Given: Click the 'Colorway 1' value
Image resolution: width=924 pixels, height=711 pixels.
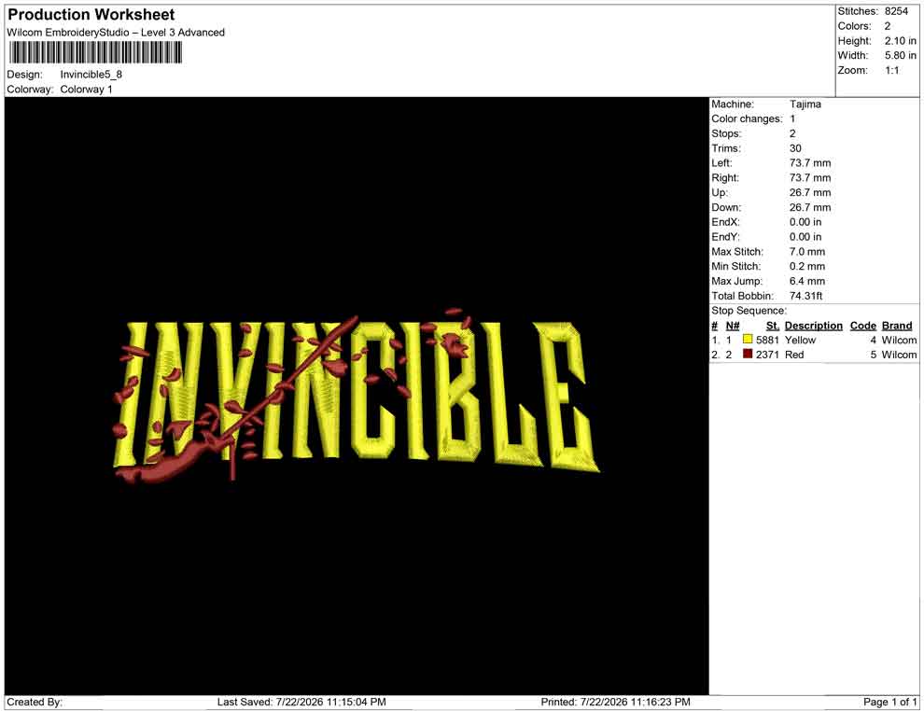Looking at the screenshot, I should pyautogui.click(x=86, y=89).
